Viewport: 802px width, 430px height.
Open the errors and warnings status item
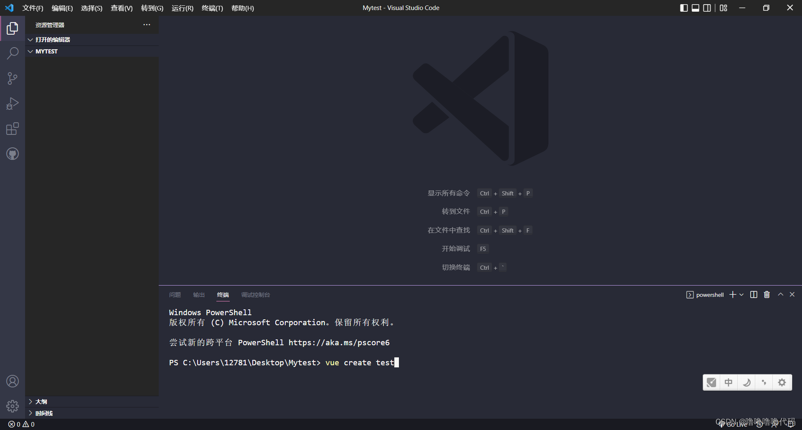(x=21, y=424)
